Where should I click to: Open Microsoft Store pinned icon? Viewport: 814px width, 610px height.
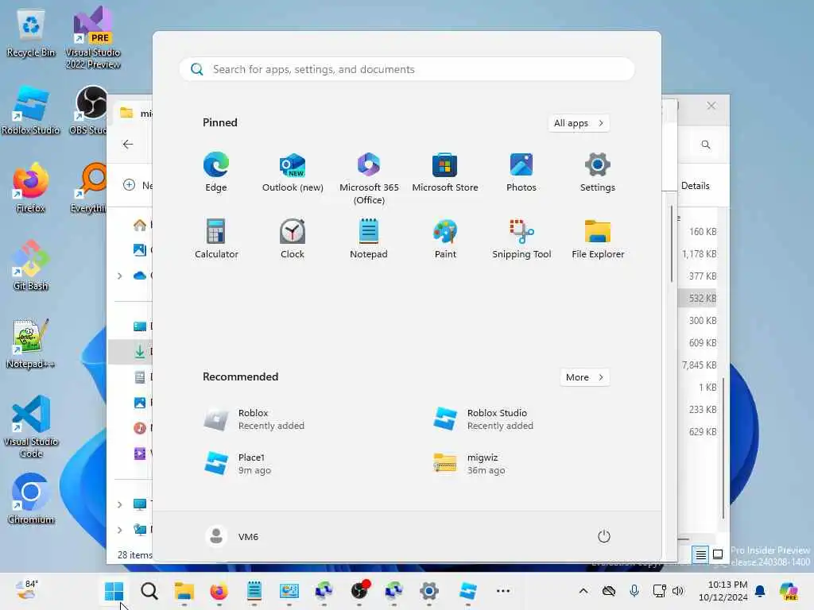point(445,172)
